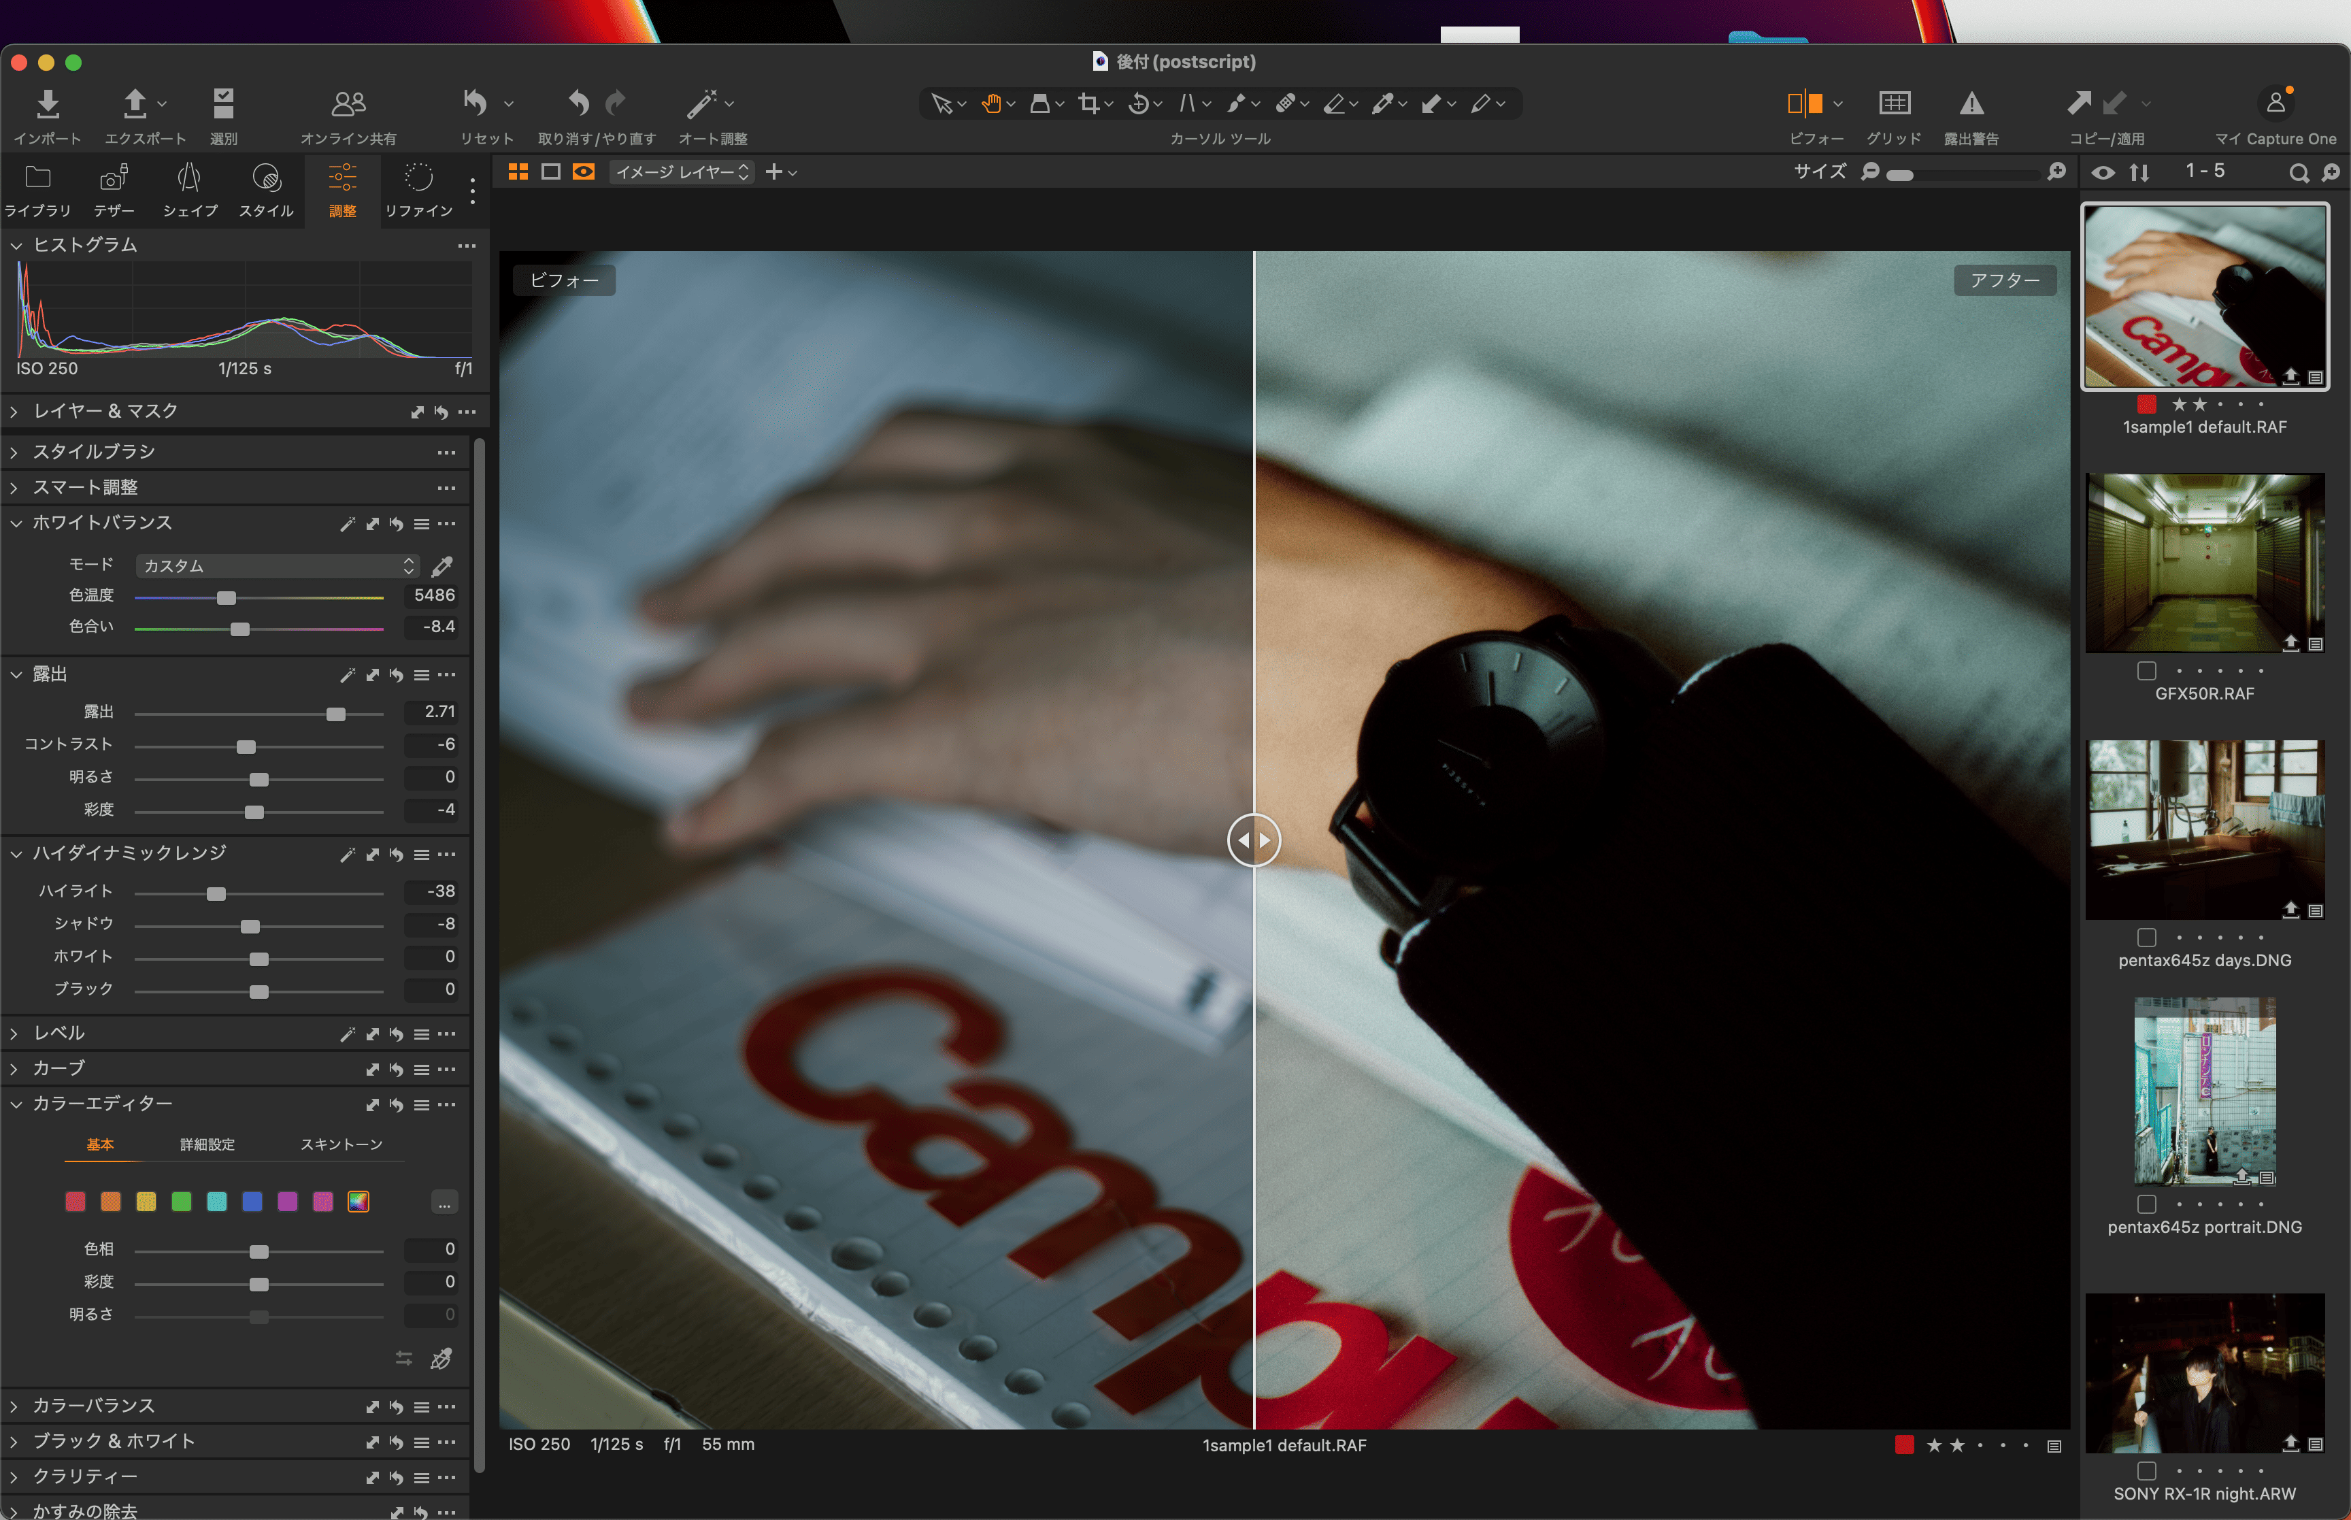Select the green color swatch

click(182, 1201)
